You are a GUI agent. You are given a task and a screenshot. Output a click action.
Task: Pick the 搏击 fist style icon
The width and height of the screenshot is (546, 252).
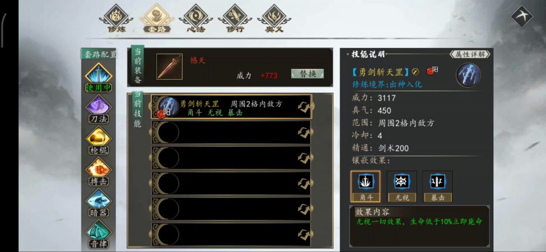point(99,172)
